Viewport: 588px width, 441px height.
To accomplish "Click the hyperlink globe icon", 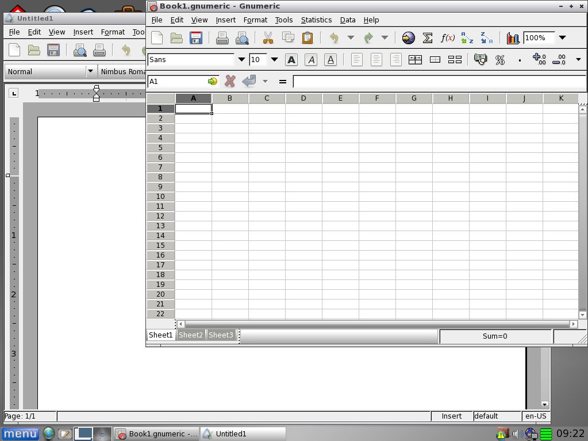I will [408, 38].
